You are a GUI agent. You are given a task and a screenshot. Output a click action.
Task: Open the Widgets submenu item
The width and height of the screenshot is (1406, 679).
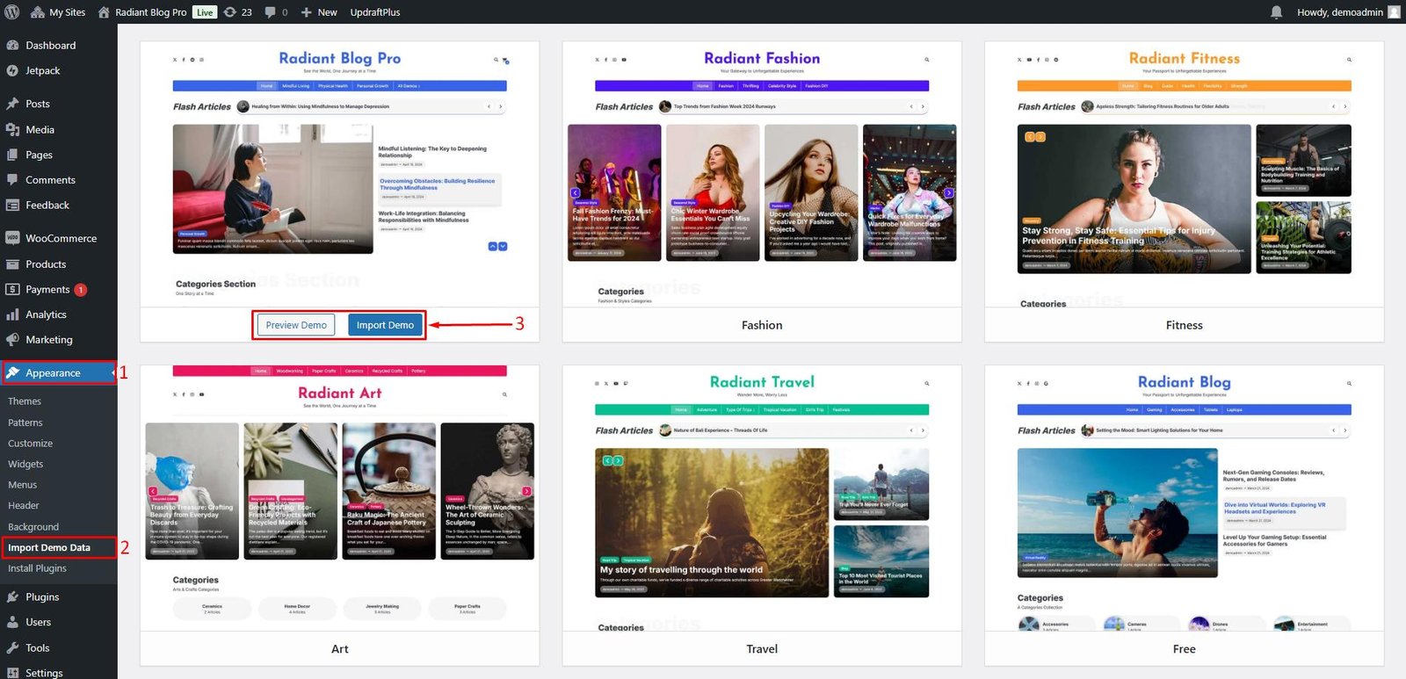point(25,465)
